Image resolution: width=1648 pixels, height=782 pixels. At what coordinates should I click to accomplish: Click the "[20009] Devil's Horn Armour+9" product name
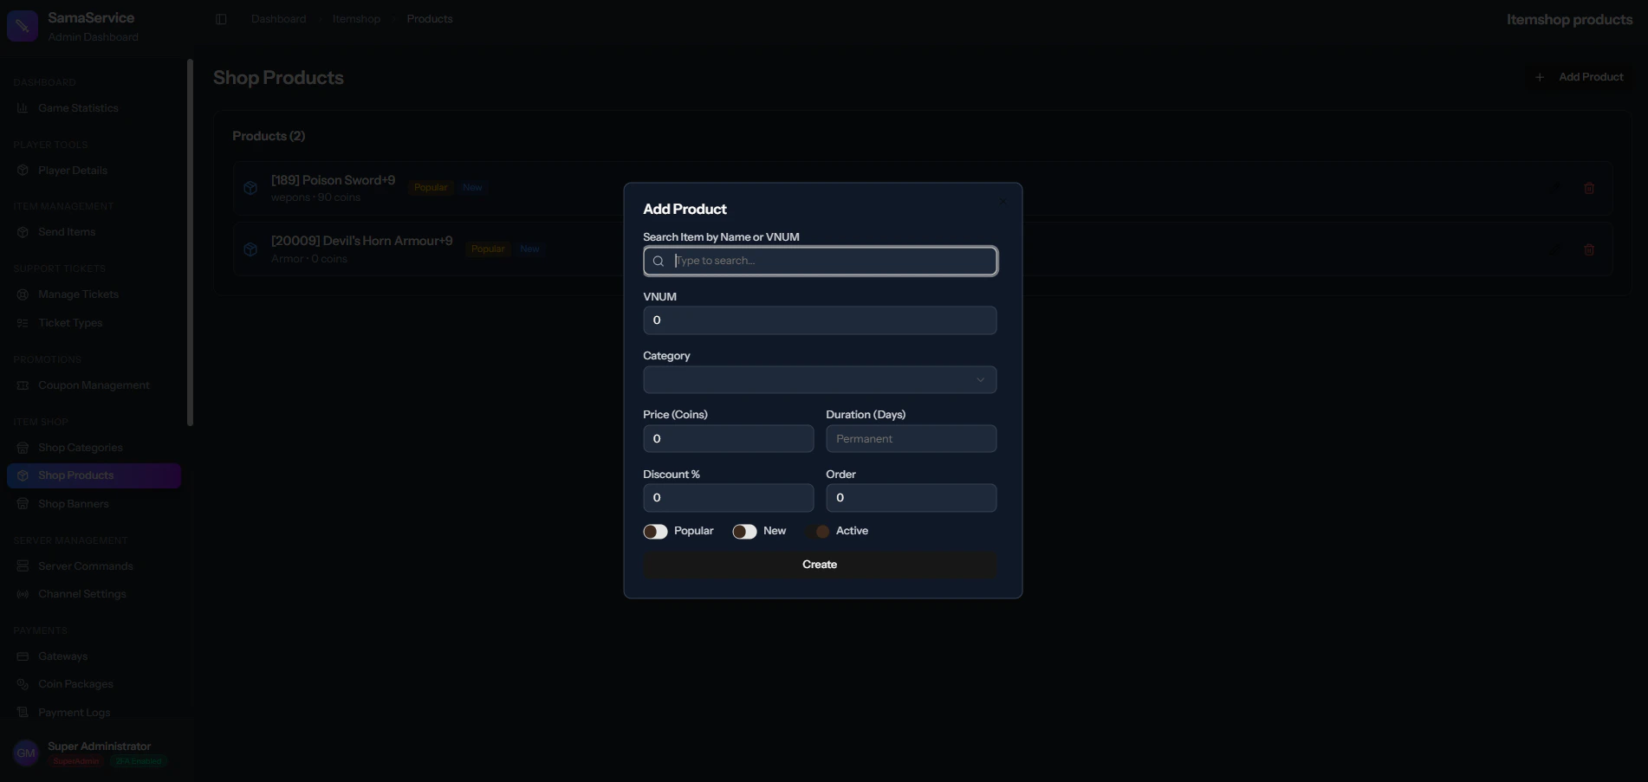pyautogui.click(x=361, y=241)
